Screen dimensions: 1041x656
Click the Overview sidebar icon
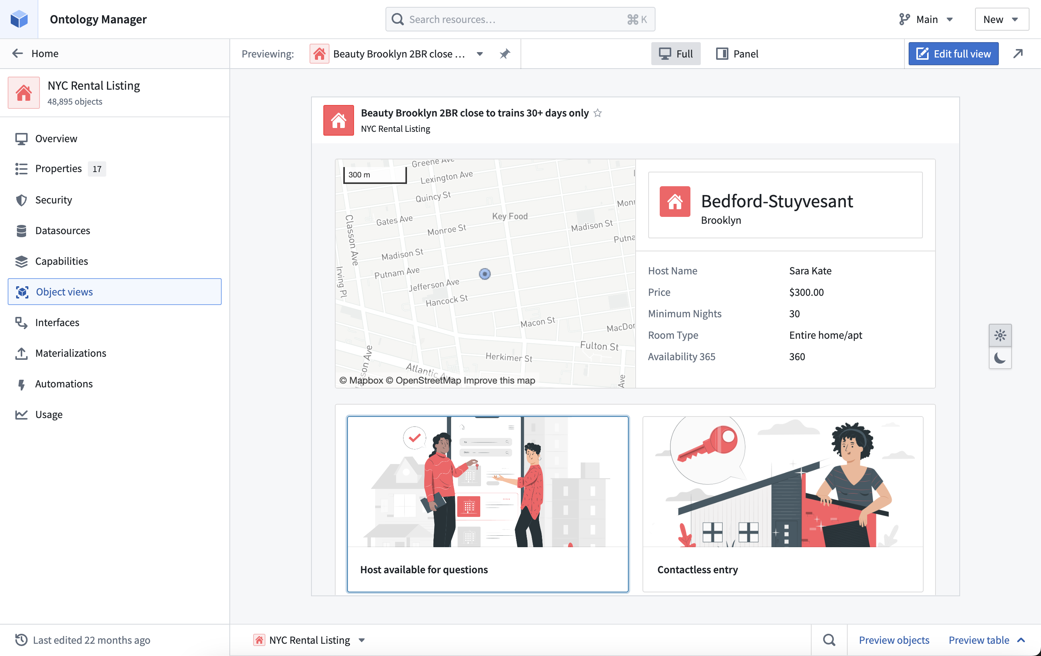(x=21, y=138)
